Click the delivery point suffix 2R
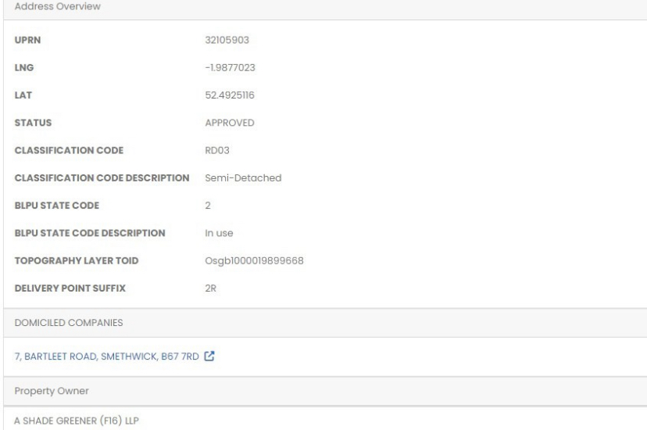647x430 pixels. click(210, 288)
